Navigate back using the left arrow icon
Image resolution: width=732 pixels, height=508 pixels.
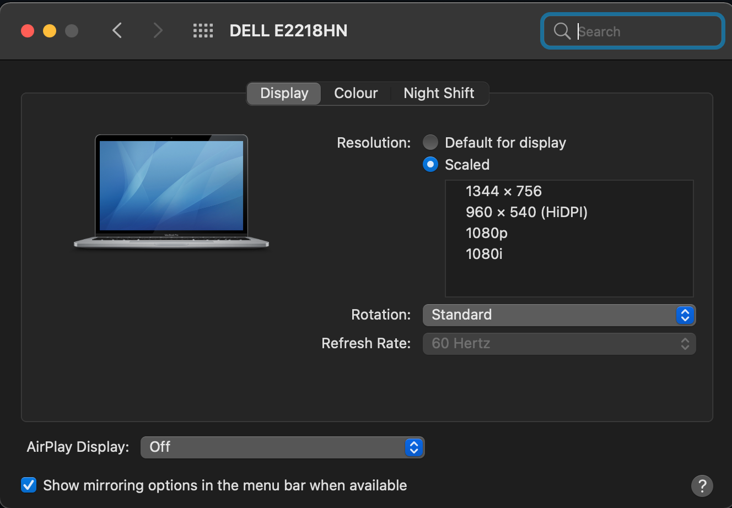tap(117, 31)
